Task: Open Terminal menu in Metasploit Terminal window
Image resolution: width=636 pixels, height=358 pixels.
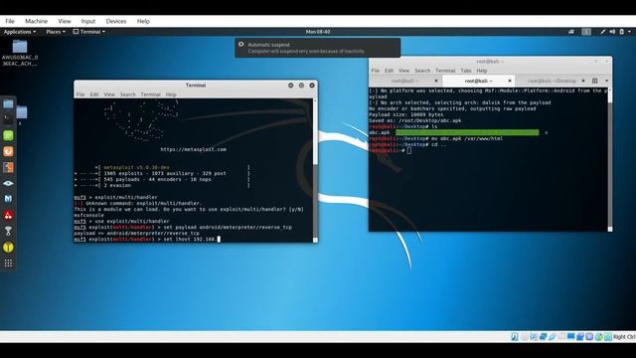Action: (x=150, y=94)
